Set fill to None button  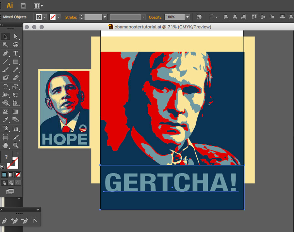click(x=18, y=175)
